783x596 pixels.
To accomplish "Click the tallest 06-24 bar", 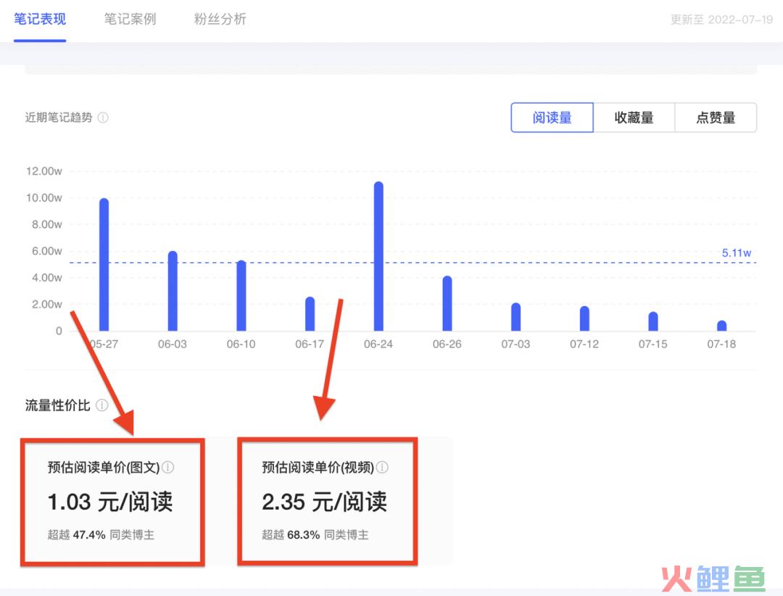I will (x=378, y=256).
